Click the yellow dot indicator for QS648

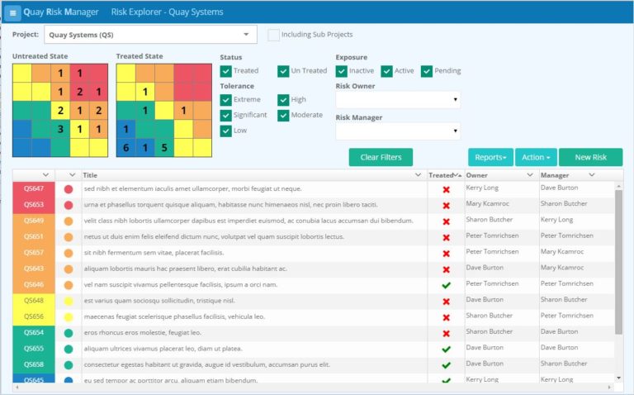click(69, 301)
